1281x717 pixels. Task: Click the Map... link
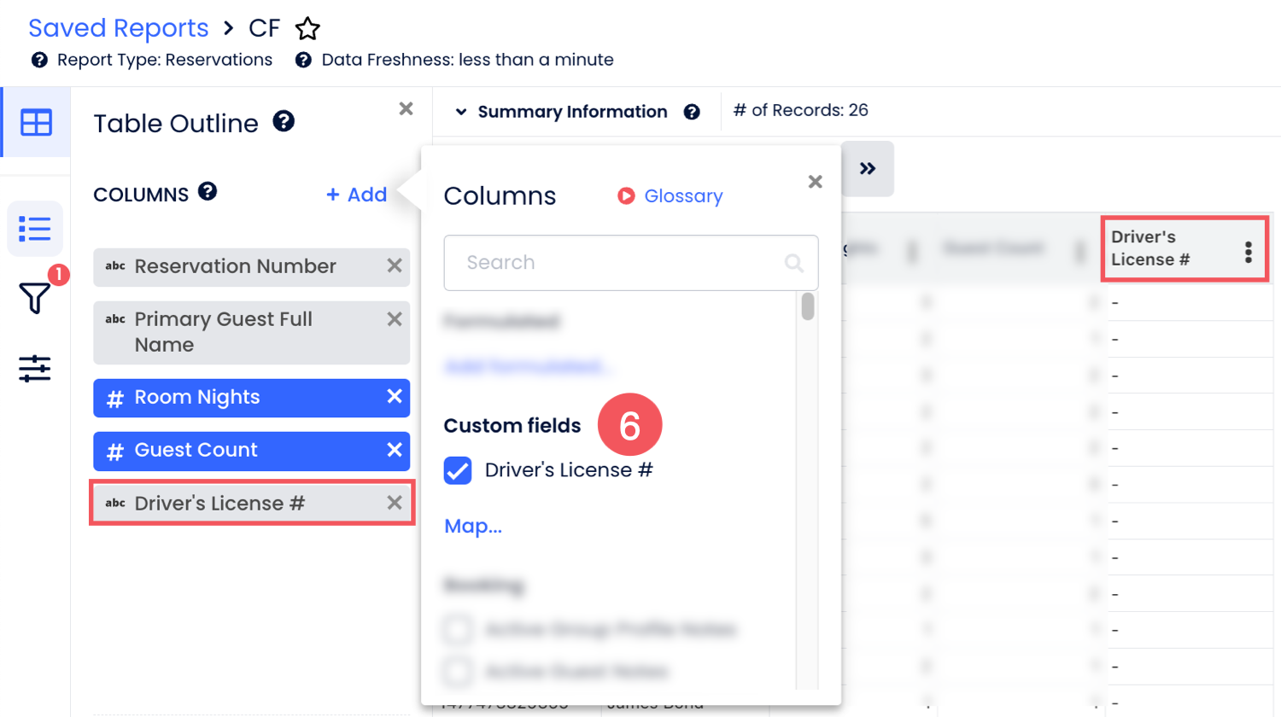click(x=473, y=526)
